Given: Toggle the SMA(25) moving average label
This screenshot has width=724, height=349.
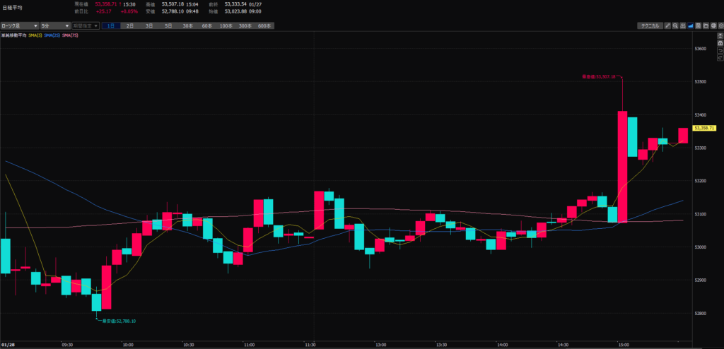Looking at the screenshot, I should (x=52, y=35).
